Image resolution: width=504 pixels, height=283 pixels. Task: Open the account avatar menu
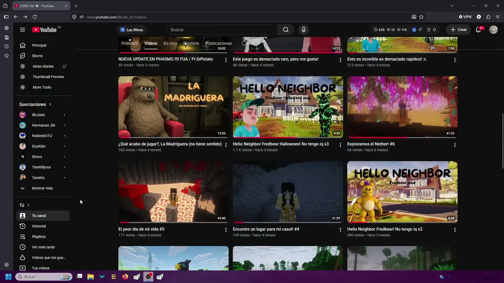point(493,29)
